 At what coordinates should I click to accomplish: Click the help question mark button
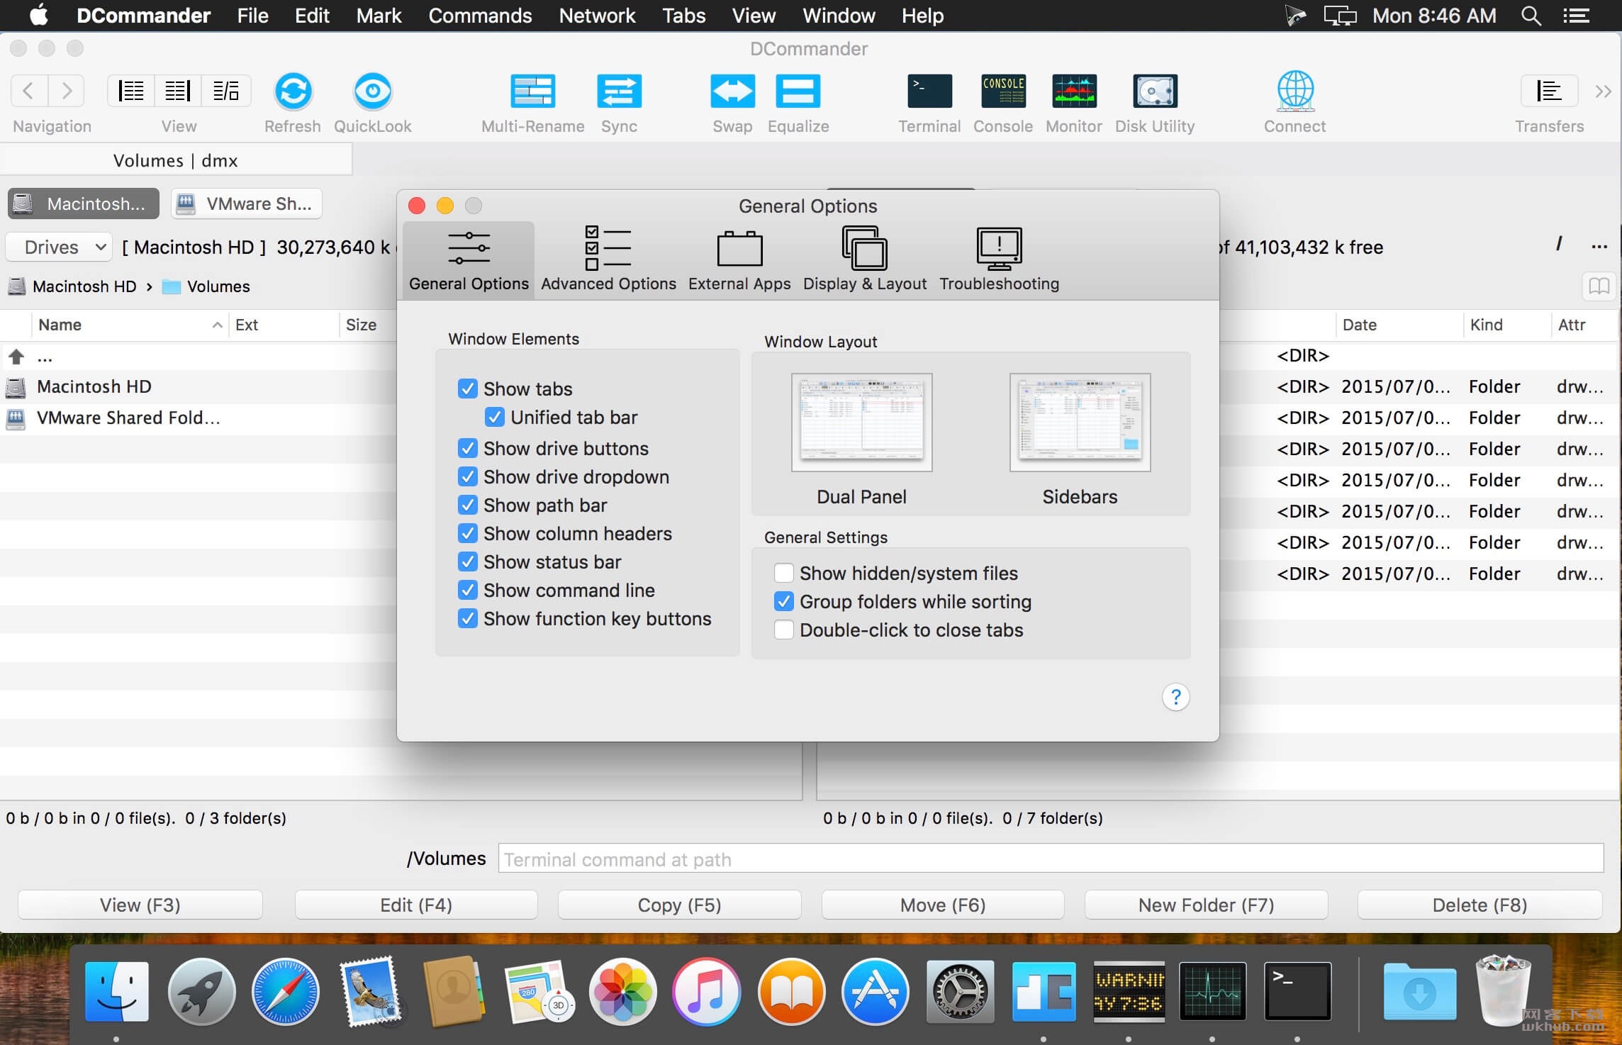[1175, 697]
